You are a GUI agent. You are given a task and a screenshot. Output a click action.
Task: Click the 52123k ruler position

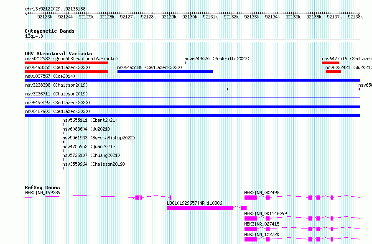coord(45,17)
